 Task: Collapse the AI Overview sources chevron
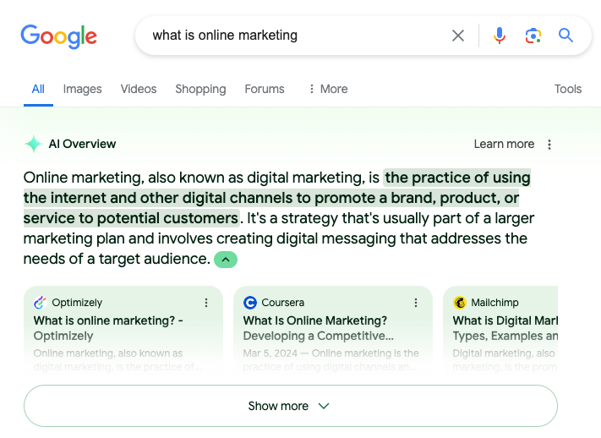[x=226, y=260]
